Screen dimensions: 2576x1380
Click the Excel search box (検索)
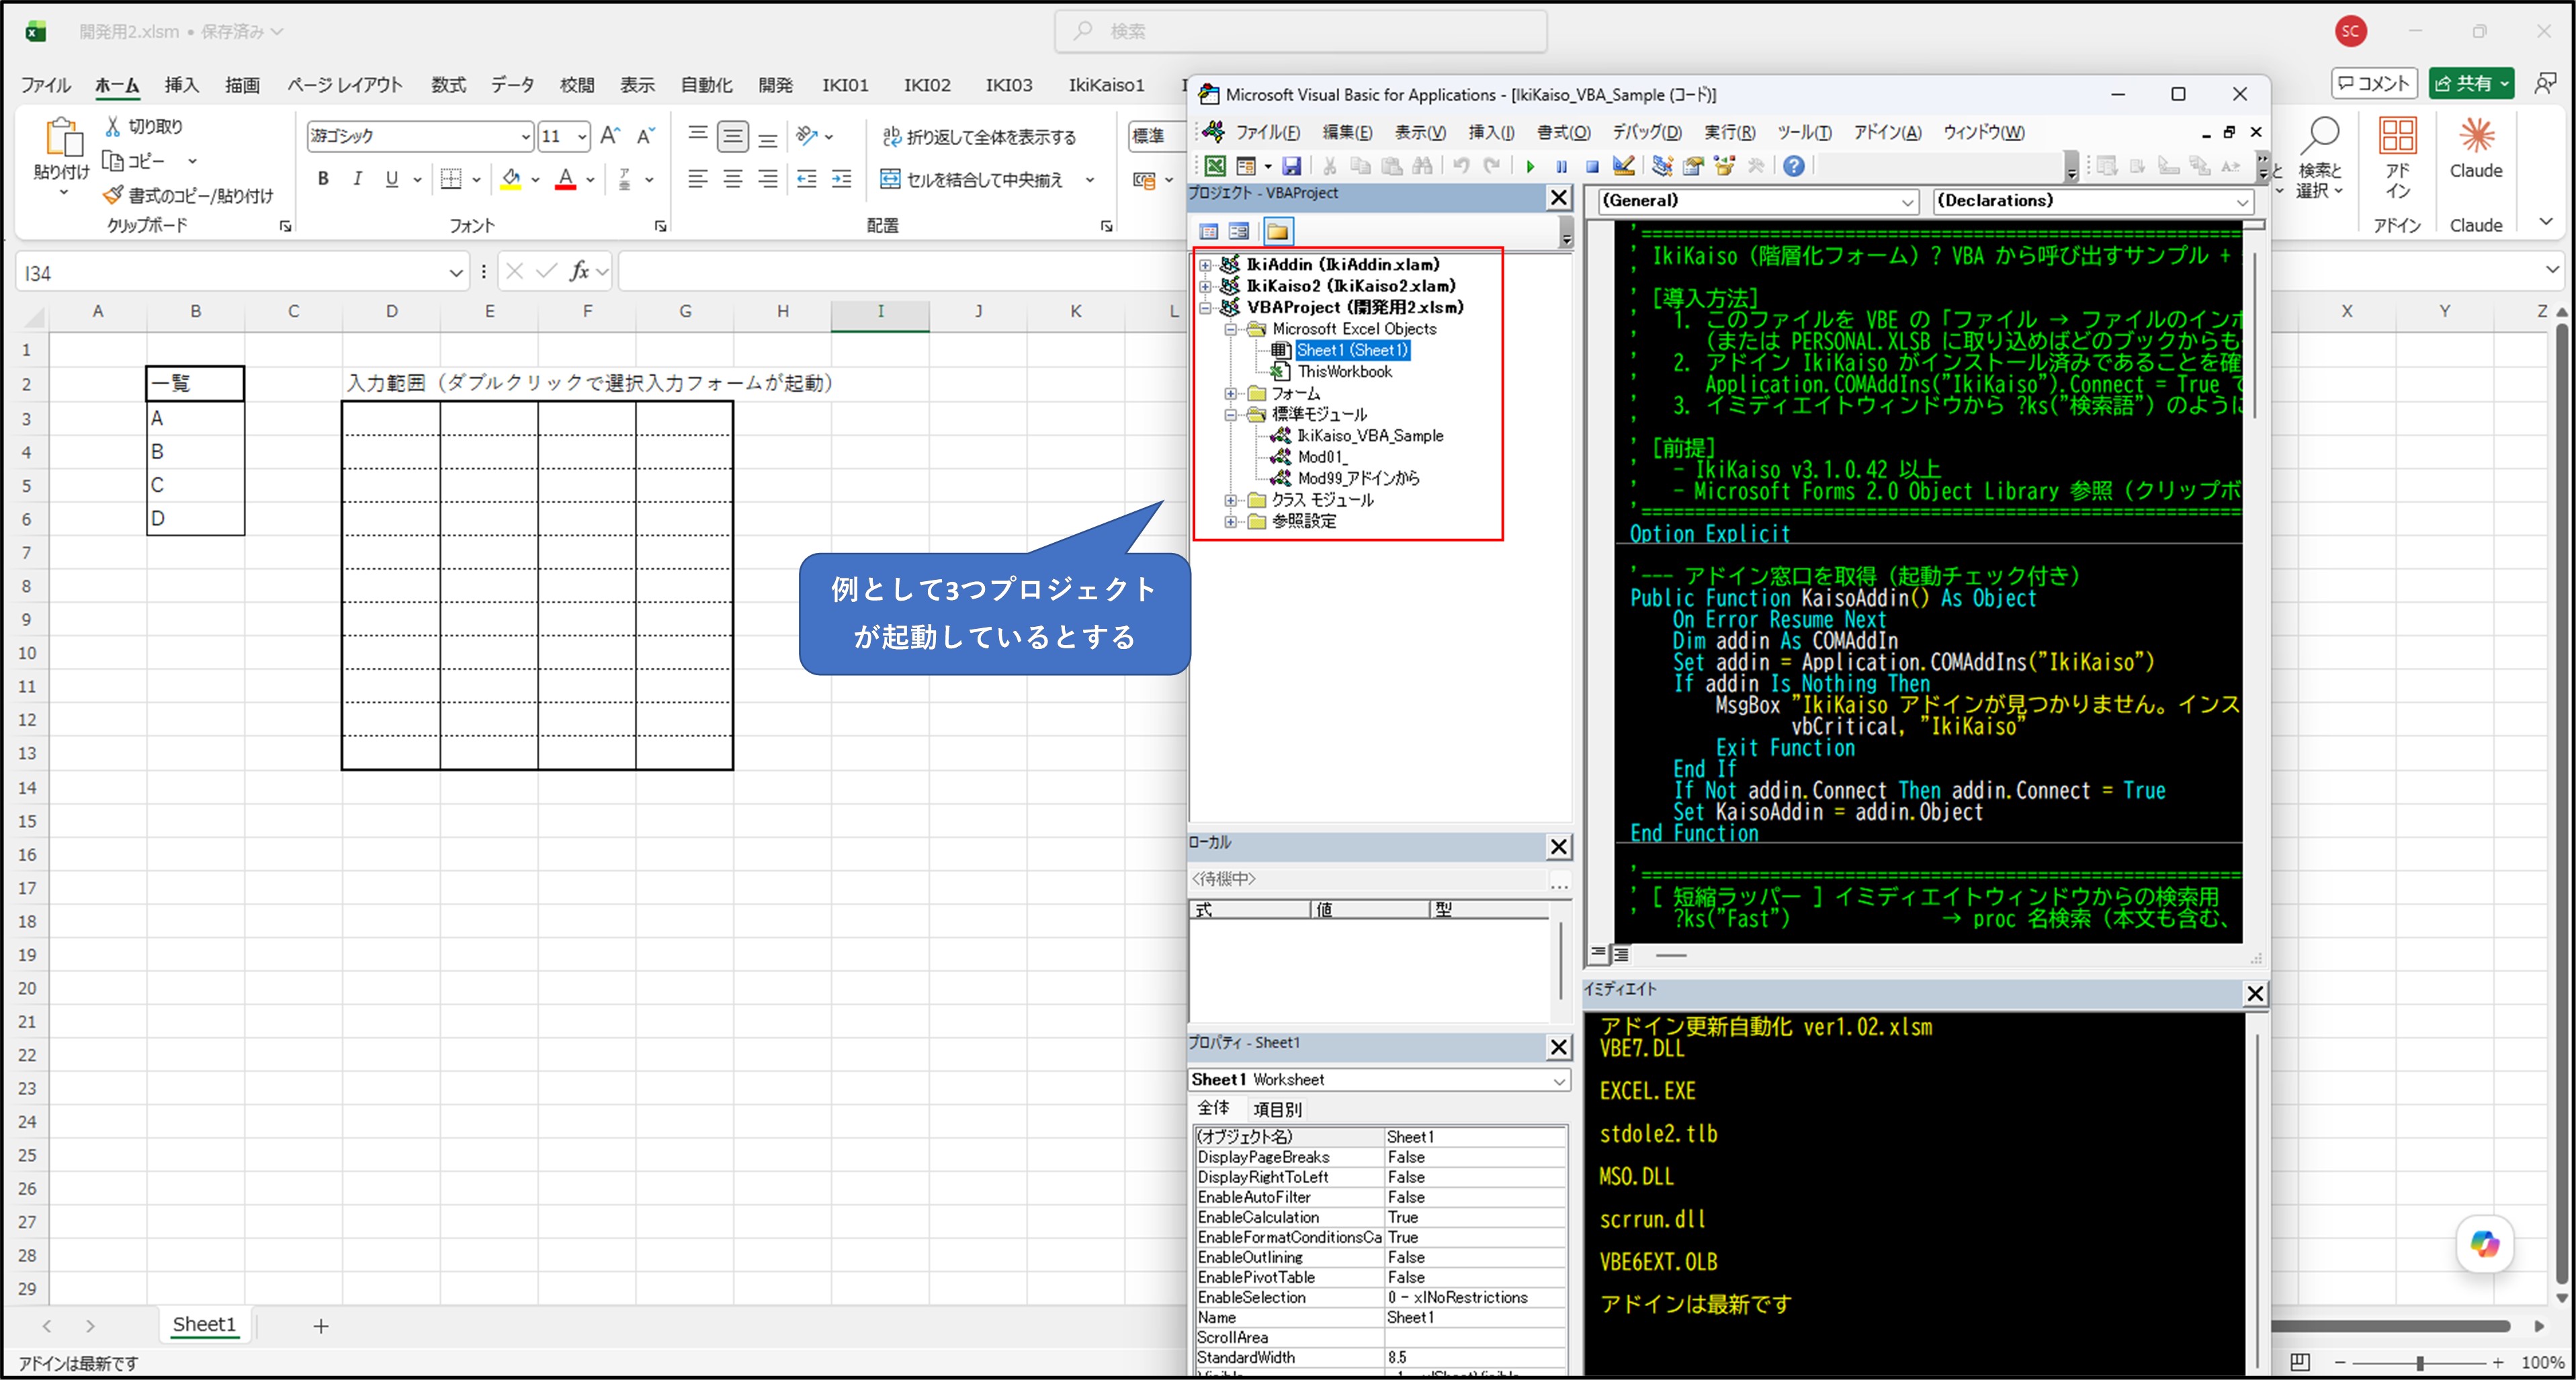click(x=1301, y=32)
